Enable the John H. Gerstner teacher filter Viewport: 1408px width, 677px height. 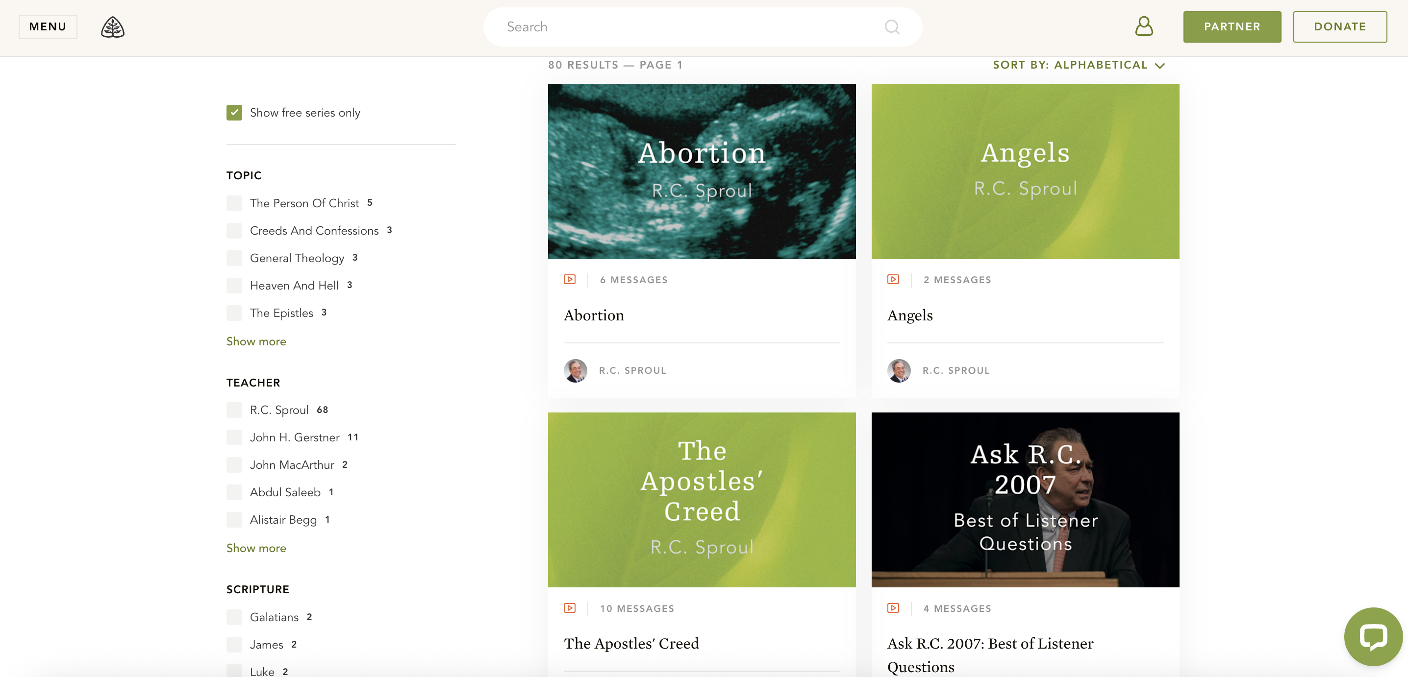[x=234, y=437]
